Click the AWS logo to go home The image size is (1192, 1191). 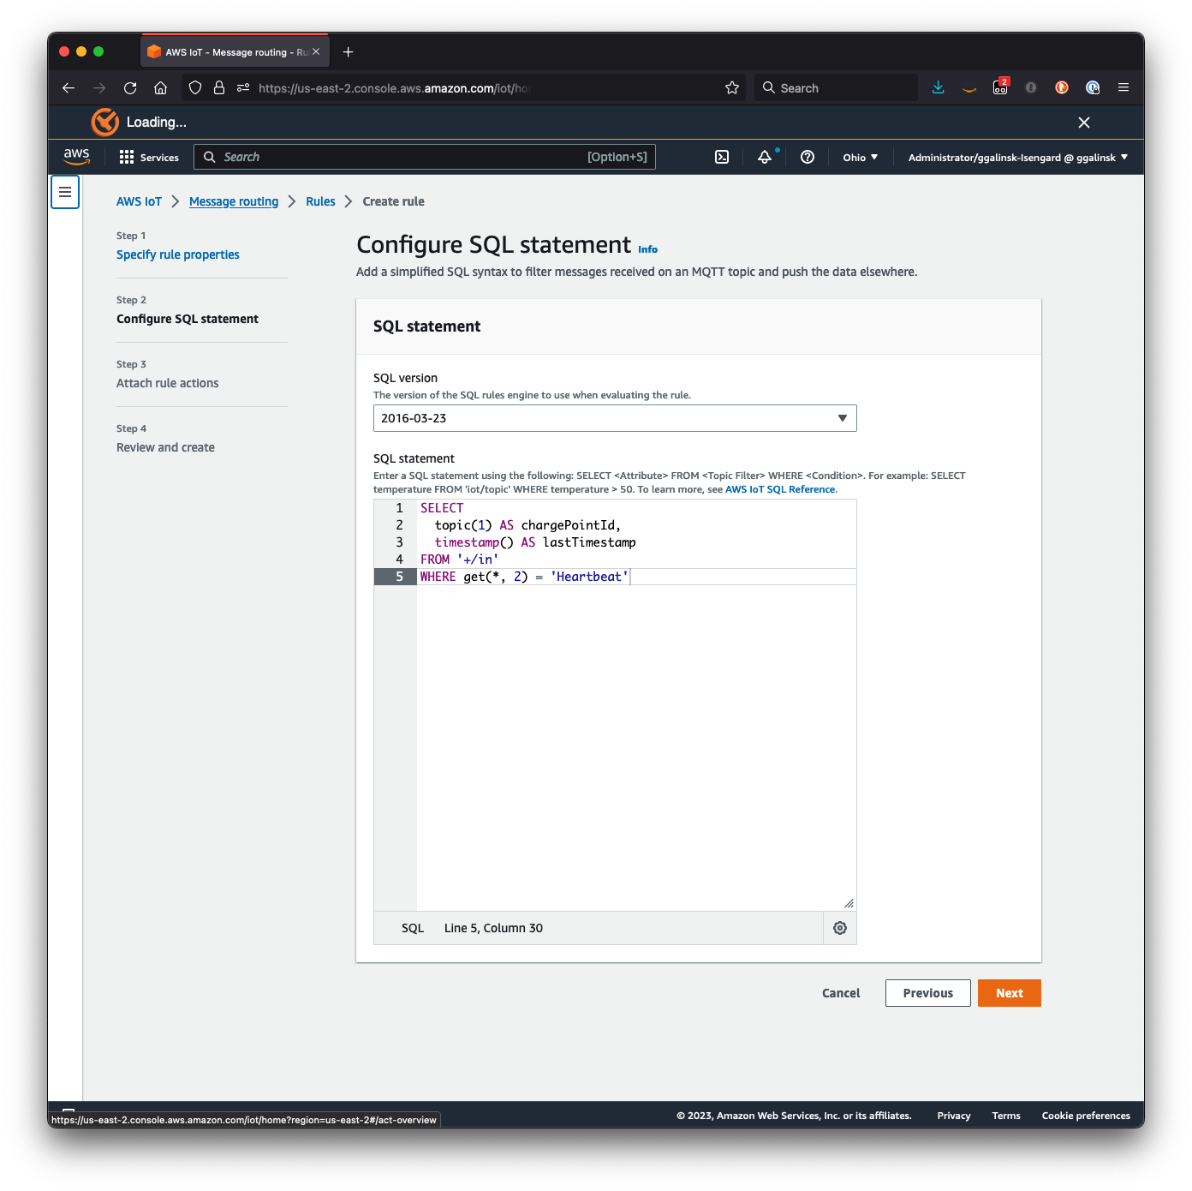click(x=76, y=157)
